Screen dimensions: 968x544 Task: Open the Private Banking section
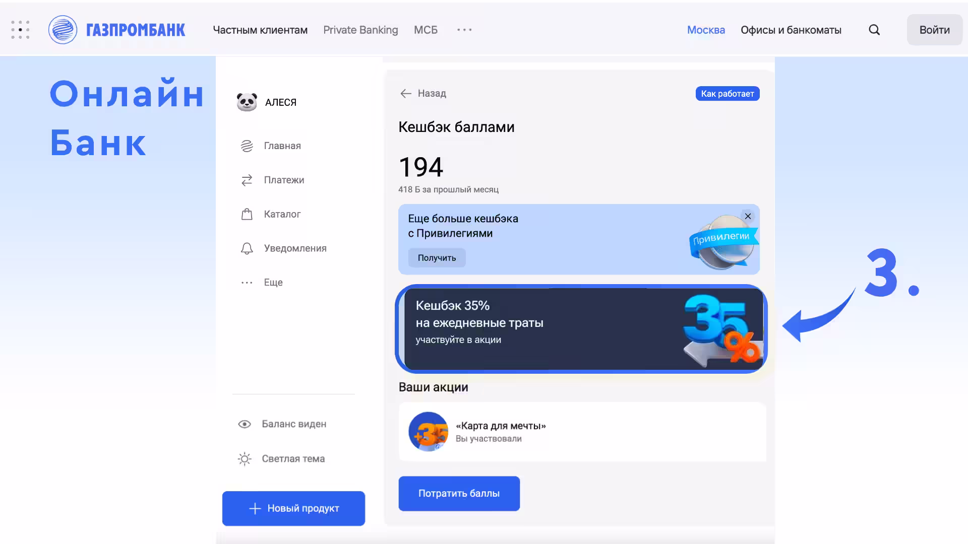pos(360,30)
